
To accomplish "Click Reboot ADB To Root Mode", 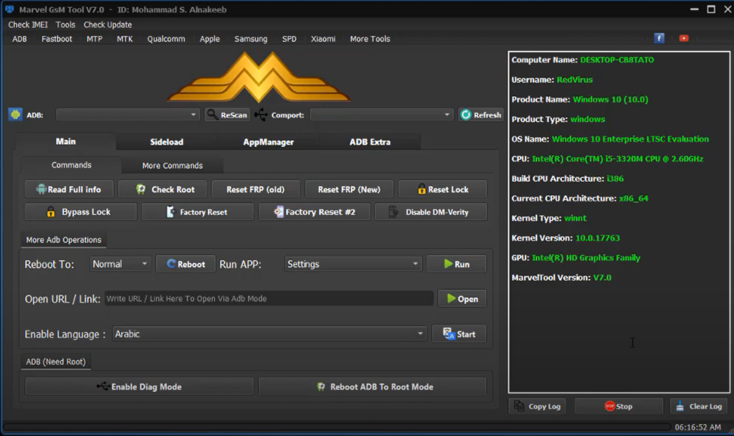I will [373, 387].
